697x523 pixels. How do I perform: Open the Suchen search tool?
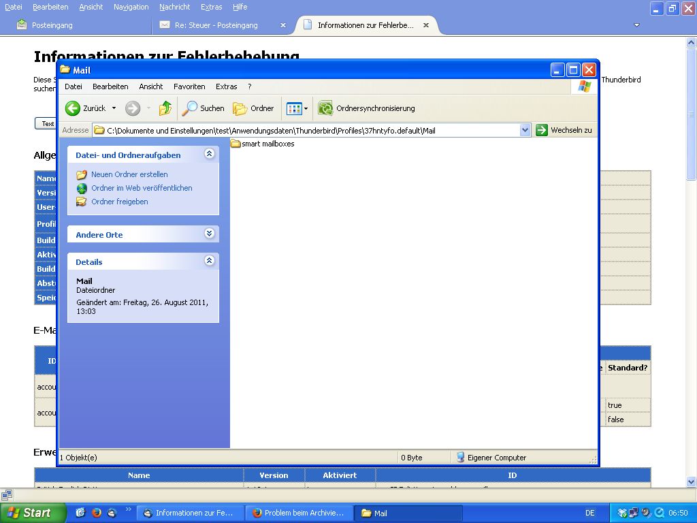[x=203, y=108]
